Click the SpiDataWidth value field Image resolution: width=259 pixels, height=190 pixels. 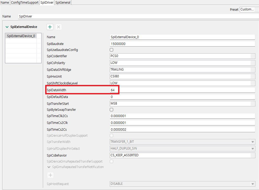182,90
